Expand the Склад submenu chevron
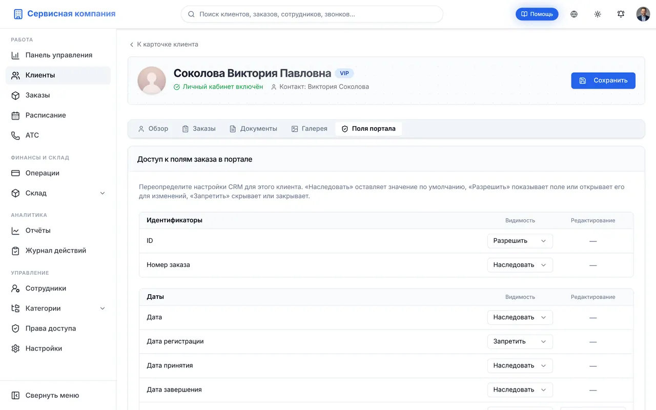 point(102,193)
